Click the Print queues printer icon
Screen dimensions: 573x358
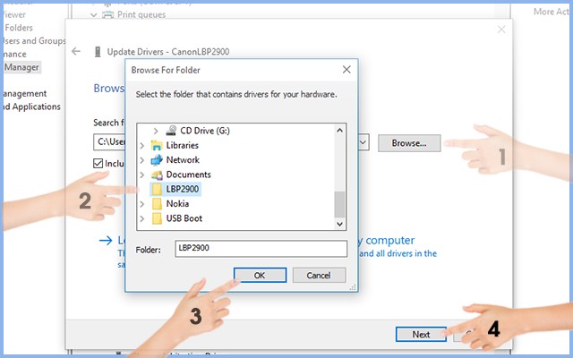[107, 14]
